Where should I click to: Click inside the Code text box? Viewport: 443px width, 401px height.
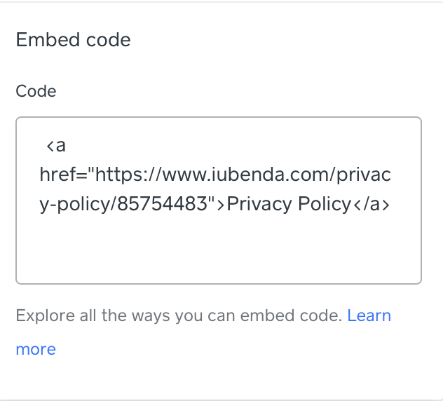(218, 200)
